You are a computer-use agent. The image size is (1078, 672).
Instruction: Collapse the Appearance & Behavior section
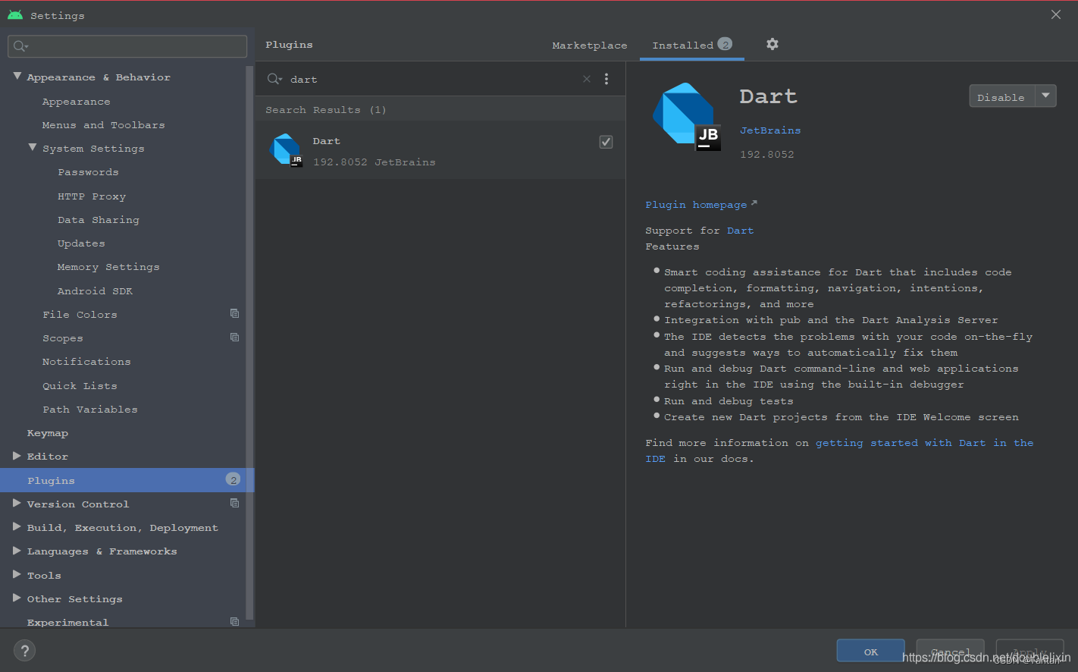click(x=17, y=76)
